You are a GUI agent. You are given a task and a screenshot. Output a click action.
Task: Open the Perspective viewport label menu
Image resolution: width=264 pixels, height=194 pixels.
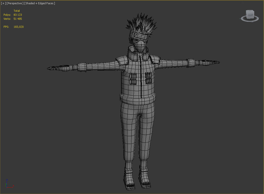pyautogui.click(x=15, y=3)
